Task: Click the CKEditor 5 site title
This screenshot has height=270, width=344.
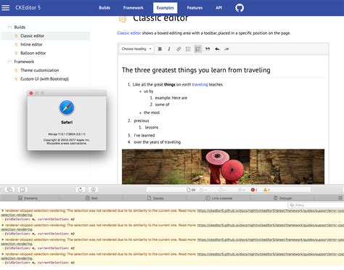Action: 28,7
